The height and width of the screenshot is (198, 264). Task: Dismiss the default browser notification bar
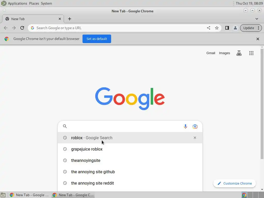[258, 39]
